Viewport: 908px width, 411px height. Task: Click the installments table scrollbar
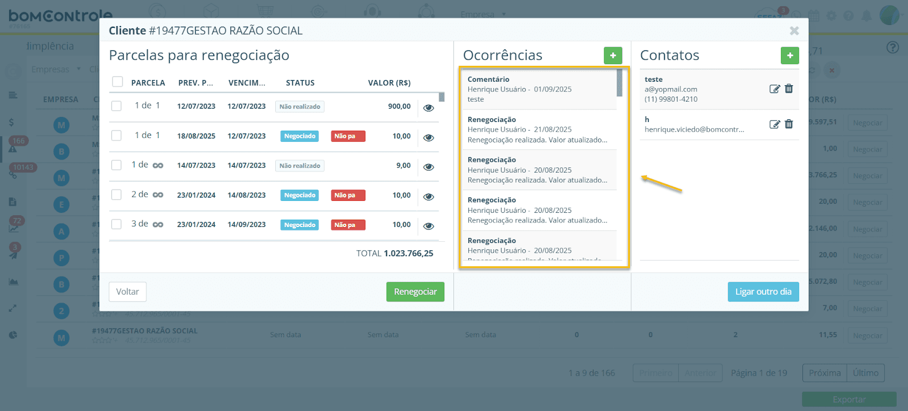(x=442, y=97)
